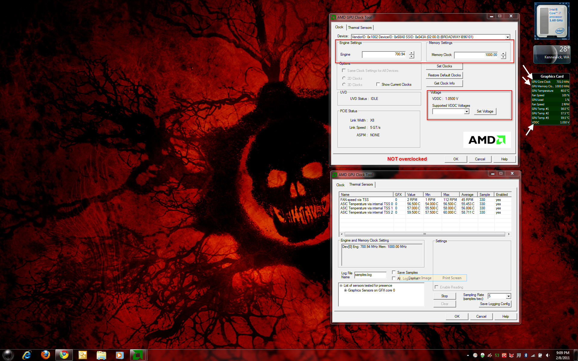Viewport: 578px width, 361px height.
Task: Open Windows Media Player from the taskbar
Action: [x=120, y=355]
